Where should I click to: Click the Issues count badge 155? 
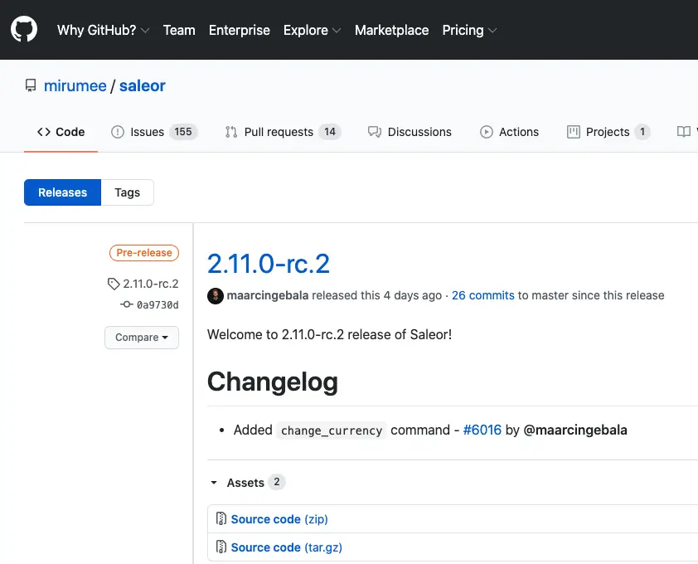[183, 132]
